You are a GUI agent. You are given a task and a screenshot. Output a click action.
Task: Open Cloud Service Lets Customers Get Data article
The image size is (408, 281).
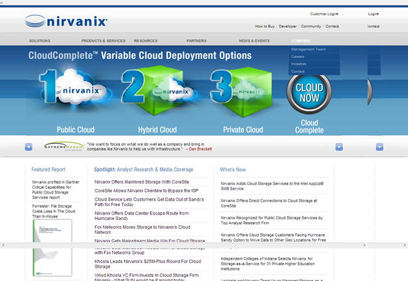point(149,202)
